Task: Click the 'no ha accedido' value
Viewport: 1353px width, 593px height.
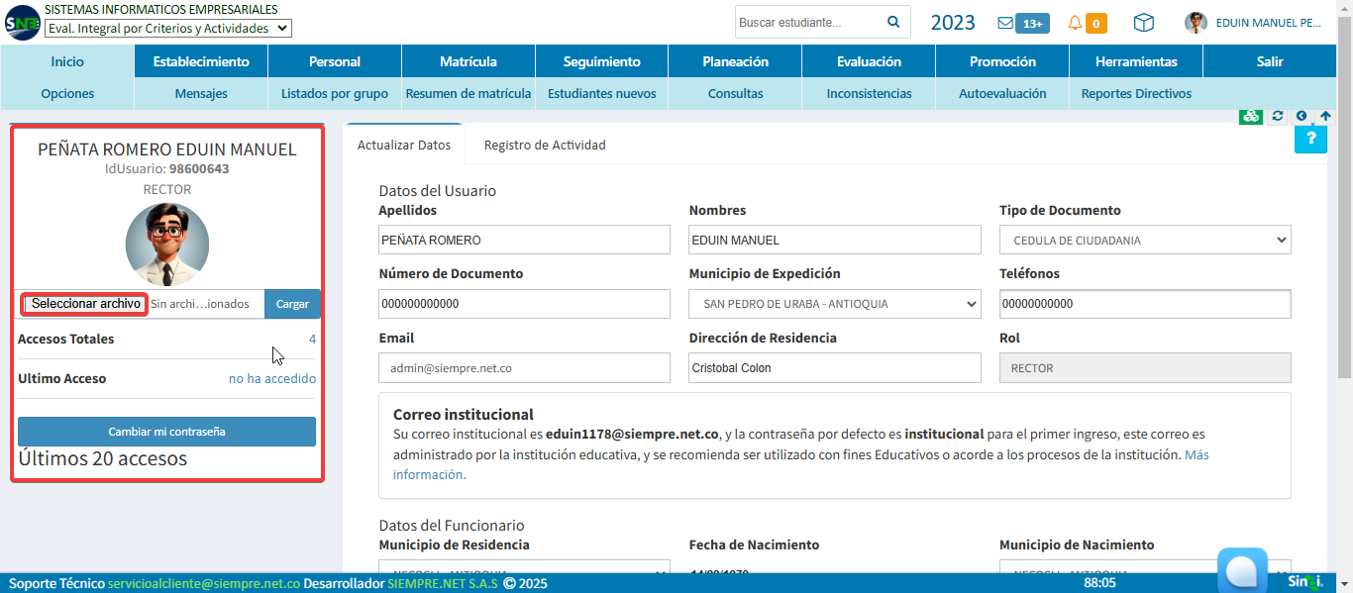Action: point(272,378)
